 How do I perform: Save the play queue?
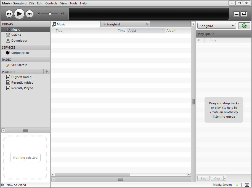pos(203,178)
